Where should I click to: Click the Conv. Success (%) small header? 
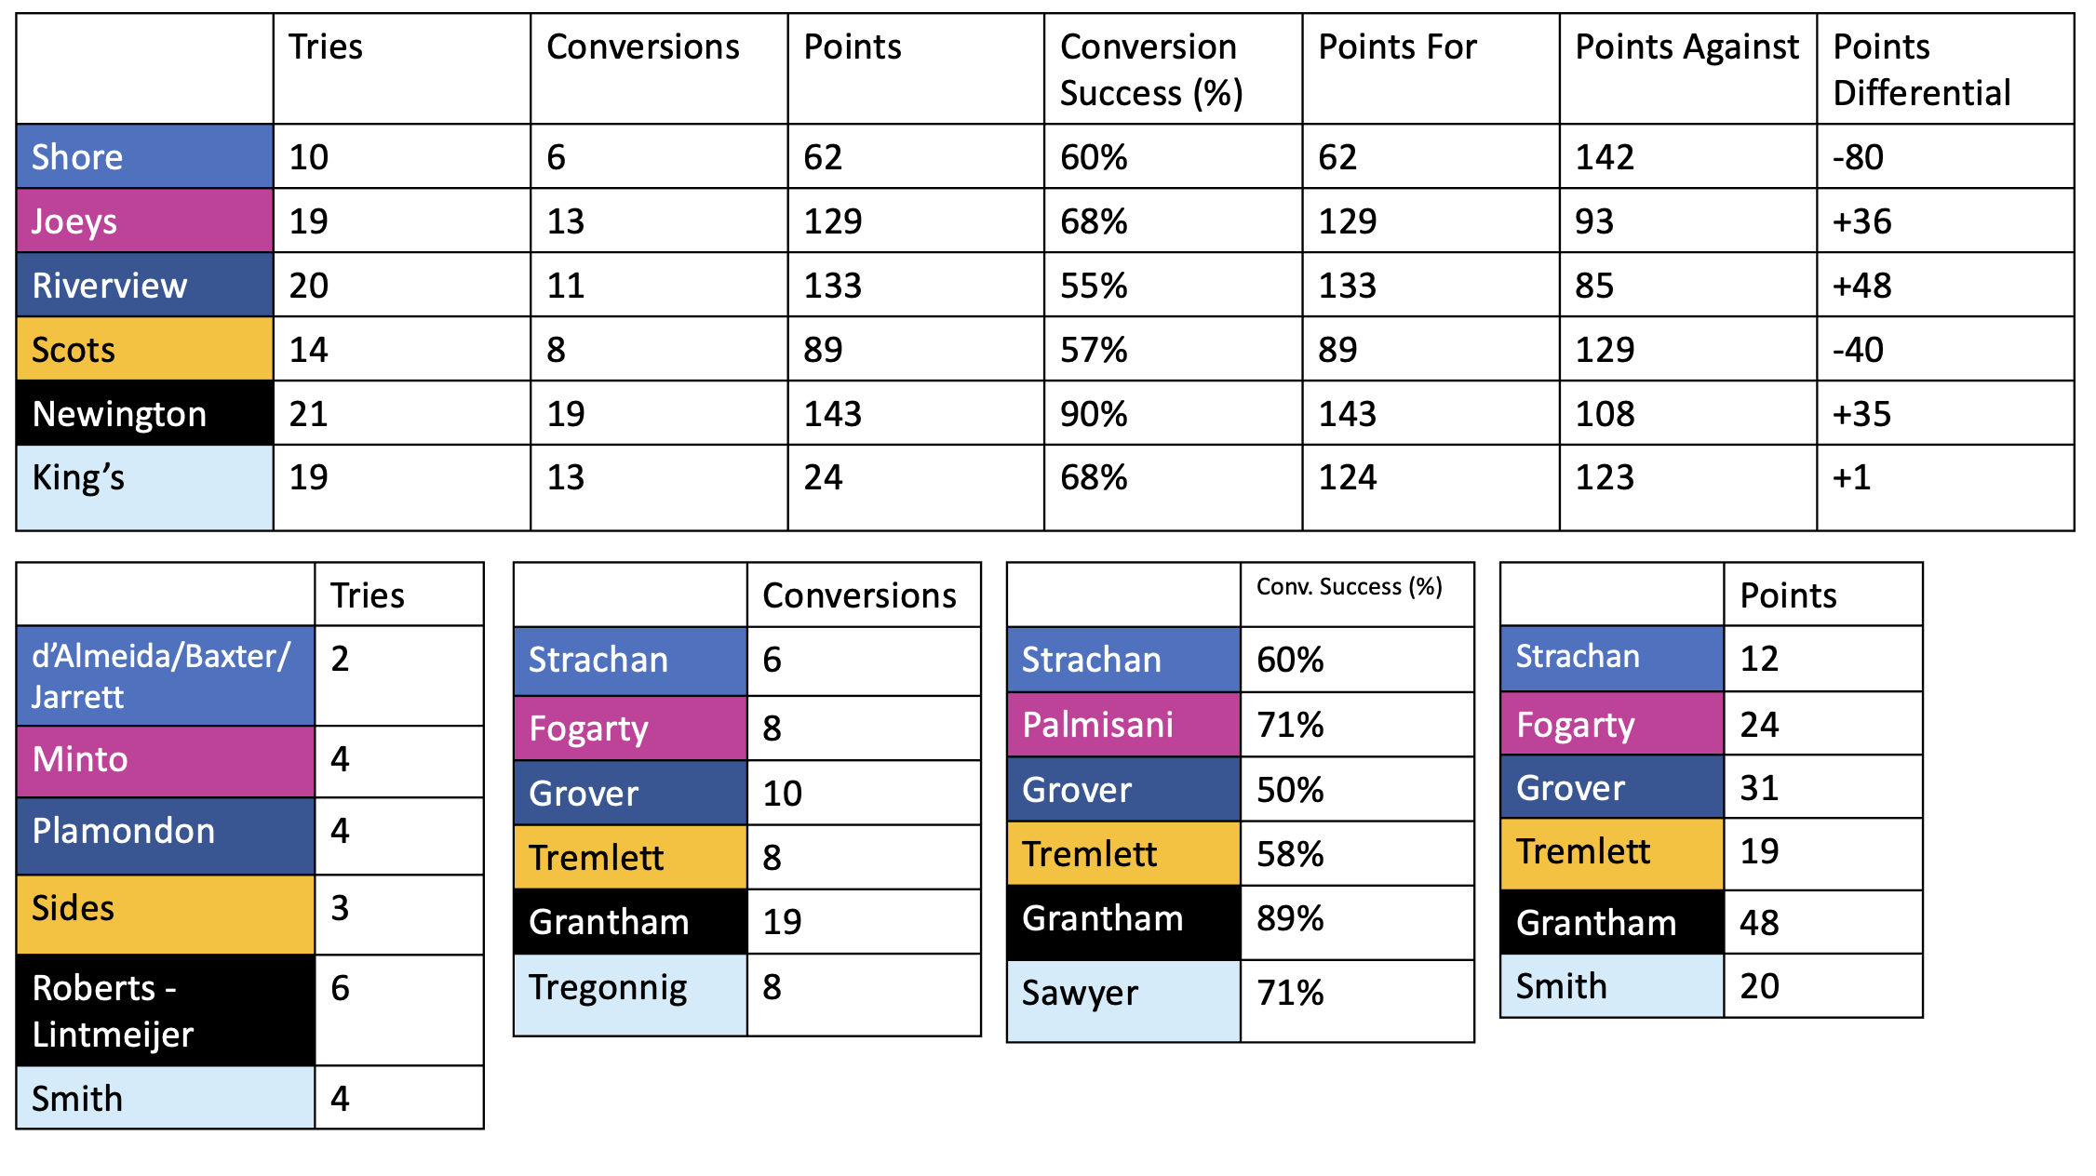1357,595
